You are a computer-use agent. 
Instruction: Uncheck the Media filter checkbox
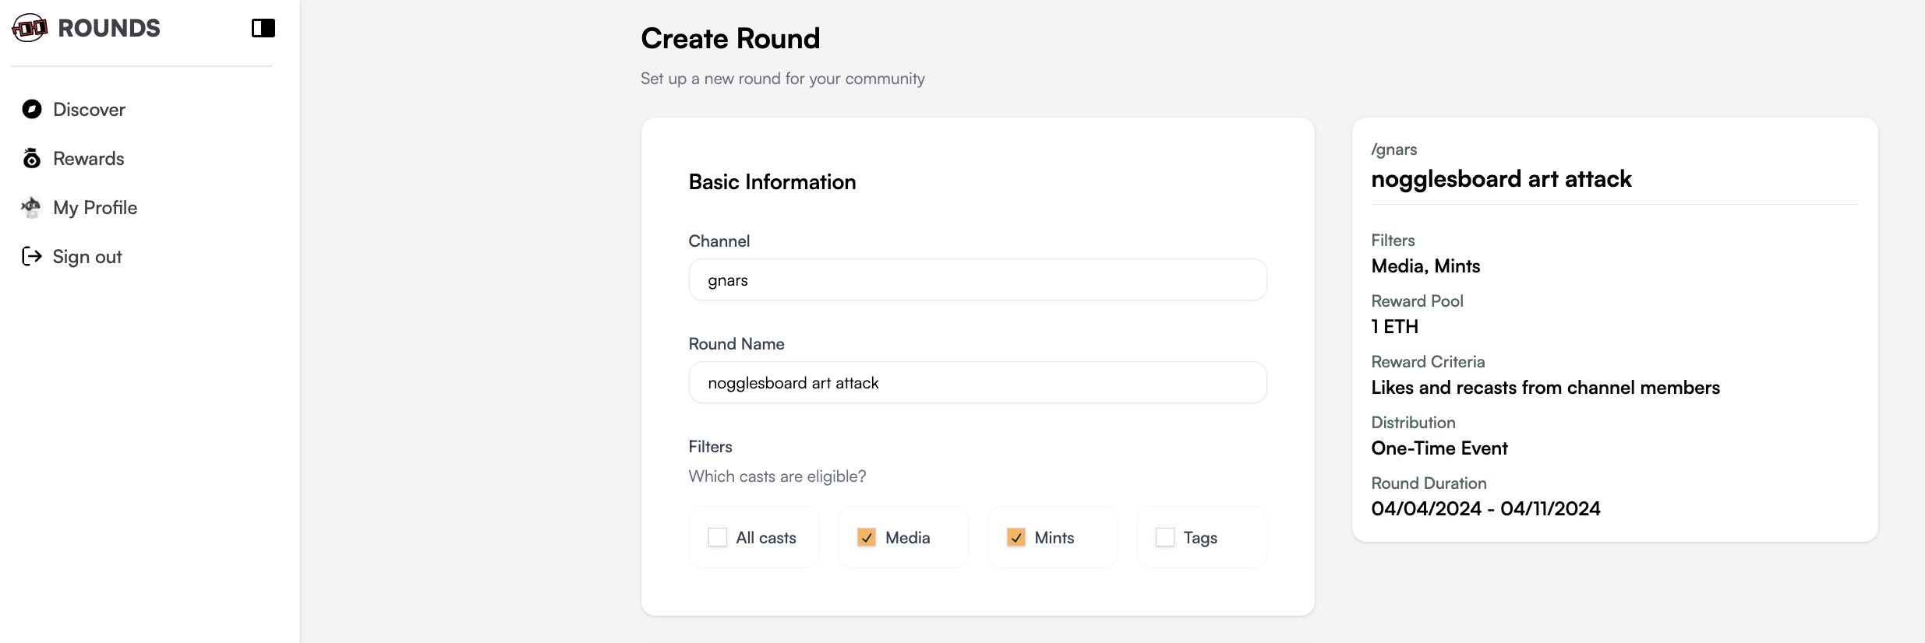coord(867,537)
